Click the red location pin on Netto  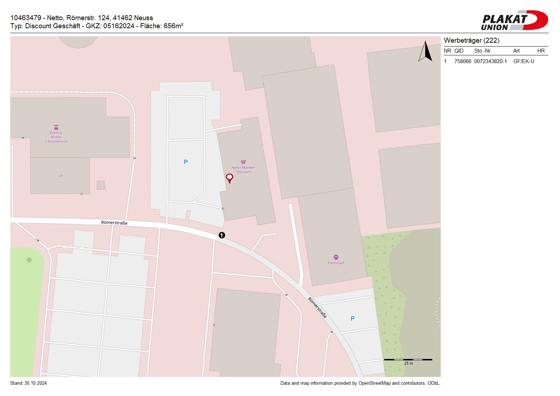(229, 178)
